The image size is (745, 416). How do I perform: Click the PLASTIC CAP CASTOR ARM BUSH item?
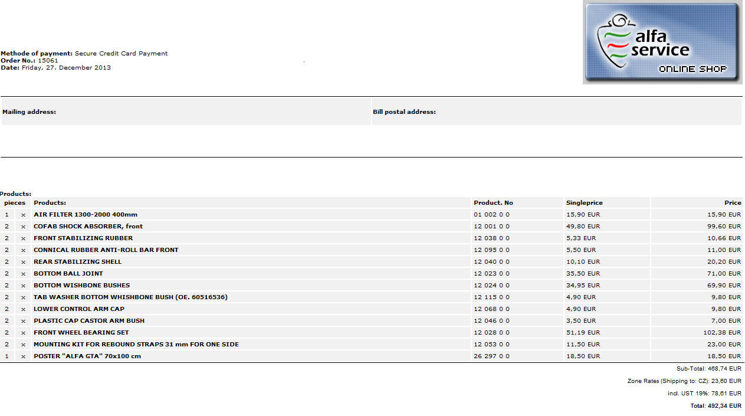(89, 321)
